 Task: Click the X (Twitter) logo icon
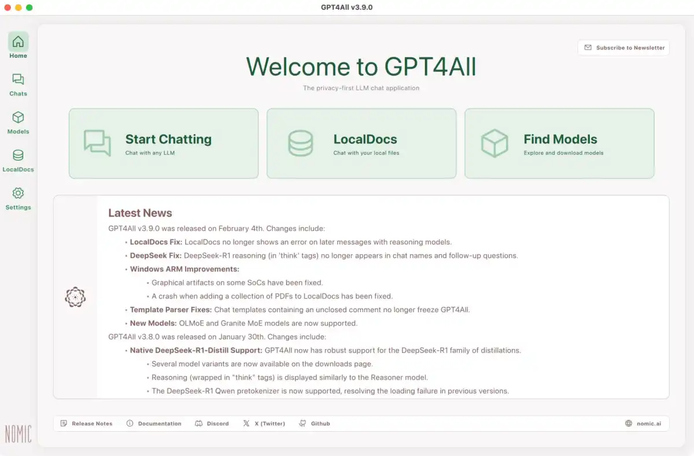(246, 424)
